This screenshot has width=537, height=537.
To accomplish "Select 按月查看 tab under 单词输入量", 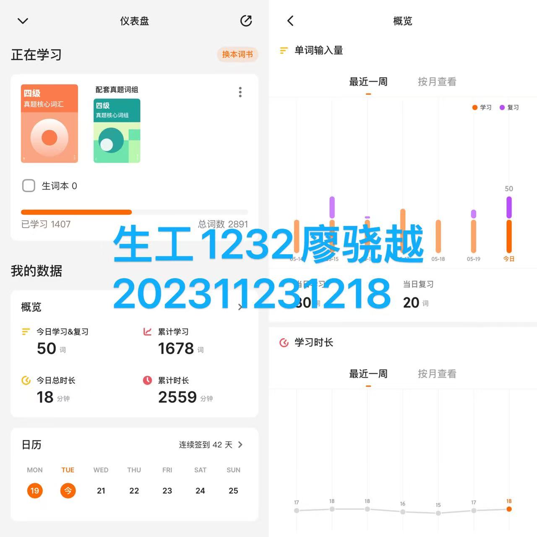I will [437, 82].
